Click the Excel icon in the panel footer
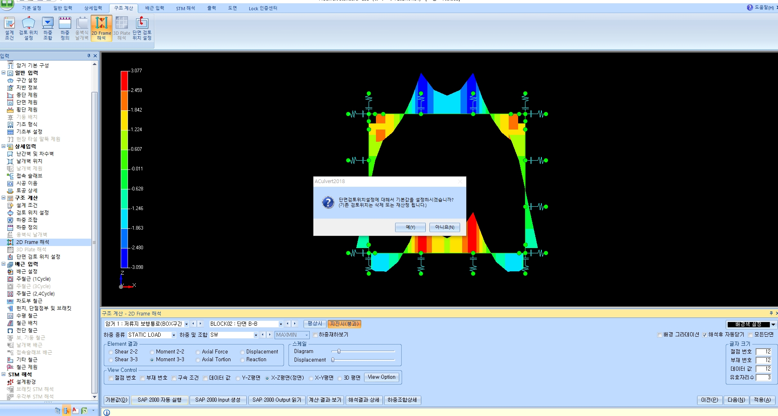The image size is (778, 416). coord(84,410)
